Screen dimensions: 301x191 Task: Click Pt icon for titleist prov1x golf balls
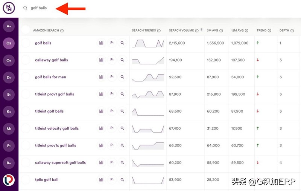coord(112,145)
